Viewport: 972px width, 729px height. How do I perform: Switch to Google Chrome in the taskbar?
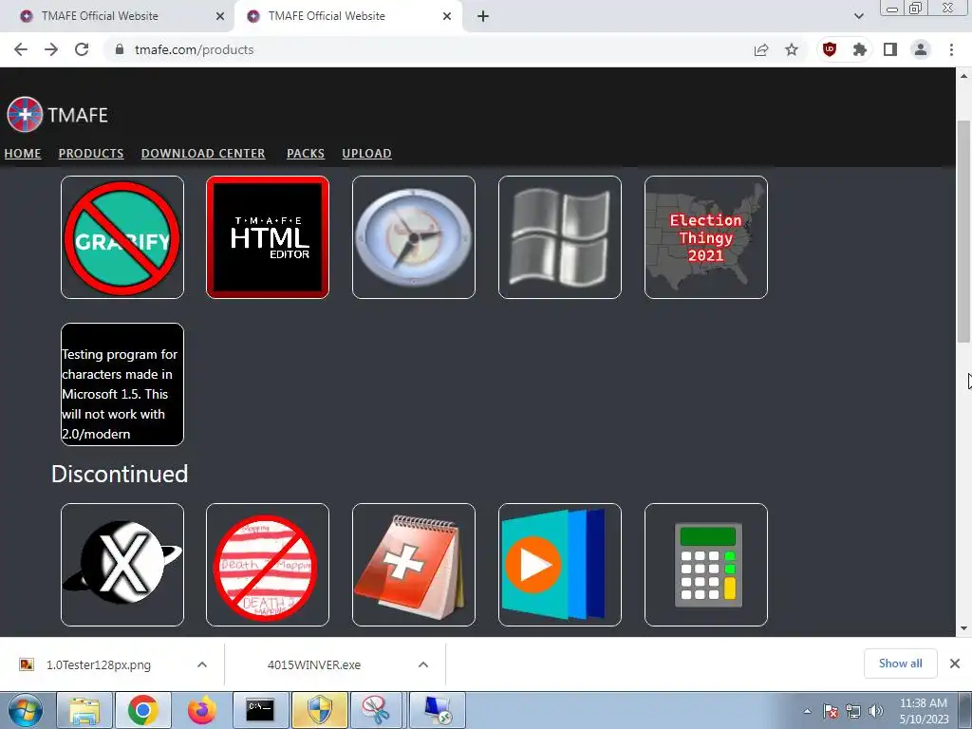142,710
